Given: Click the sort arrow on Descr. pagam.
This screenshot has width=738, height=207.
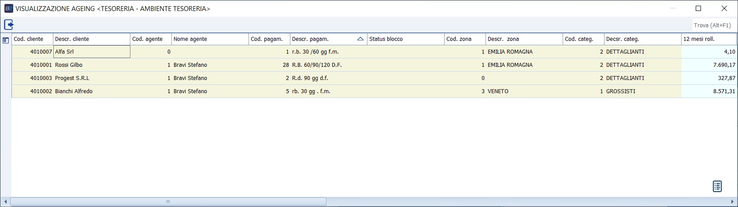Looking at the screenshot, I should point(360,39).
